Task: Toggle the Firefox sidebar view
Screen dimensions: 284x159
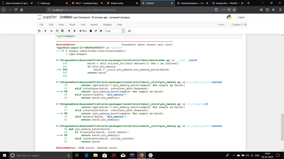Action: click(267, 10)
